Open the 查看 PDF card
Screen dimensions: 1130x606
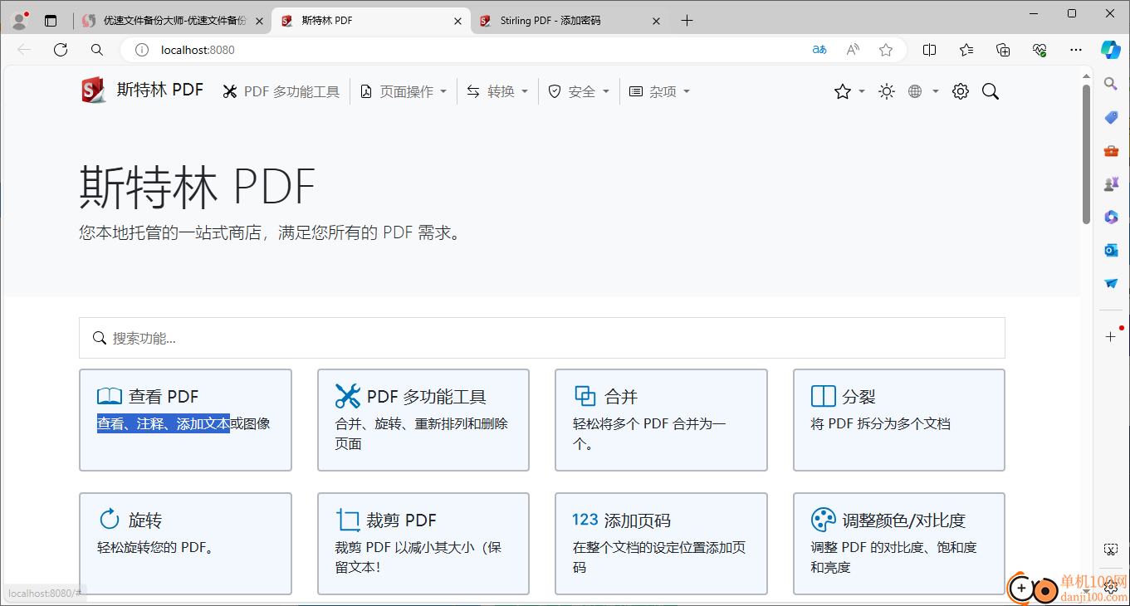point(185,420)
